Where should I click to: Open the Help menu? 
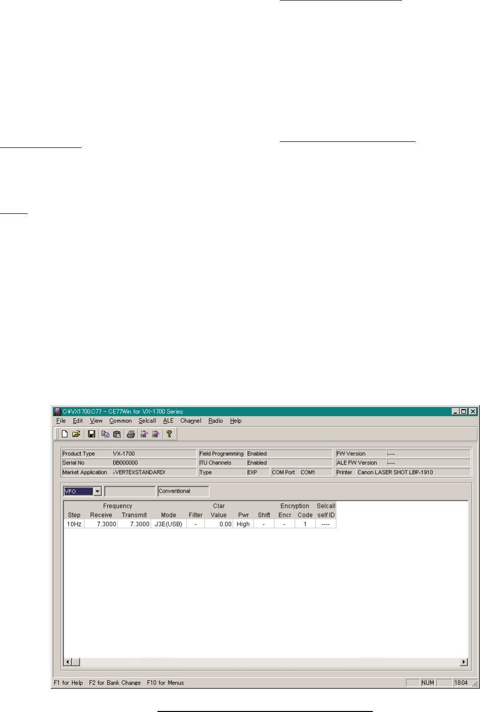[235, 421]
